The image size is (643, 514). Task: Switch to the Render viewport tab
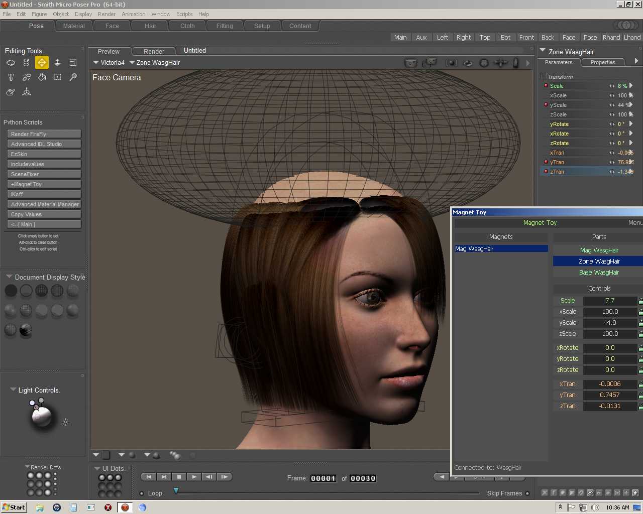(x=154, y=51)
